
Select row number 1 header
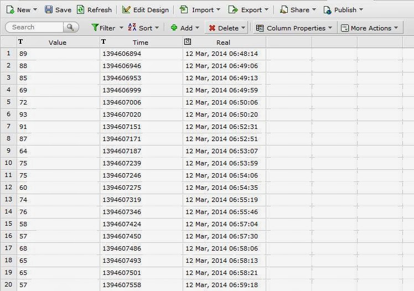(x=8, y=54)
